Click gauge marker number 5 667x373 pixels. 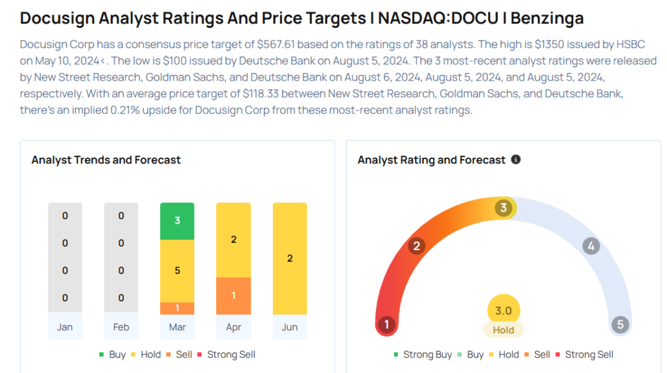coord(620,324)
